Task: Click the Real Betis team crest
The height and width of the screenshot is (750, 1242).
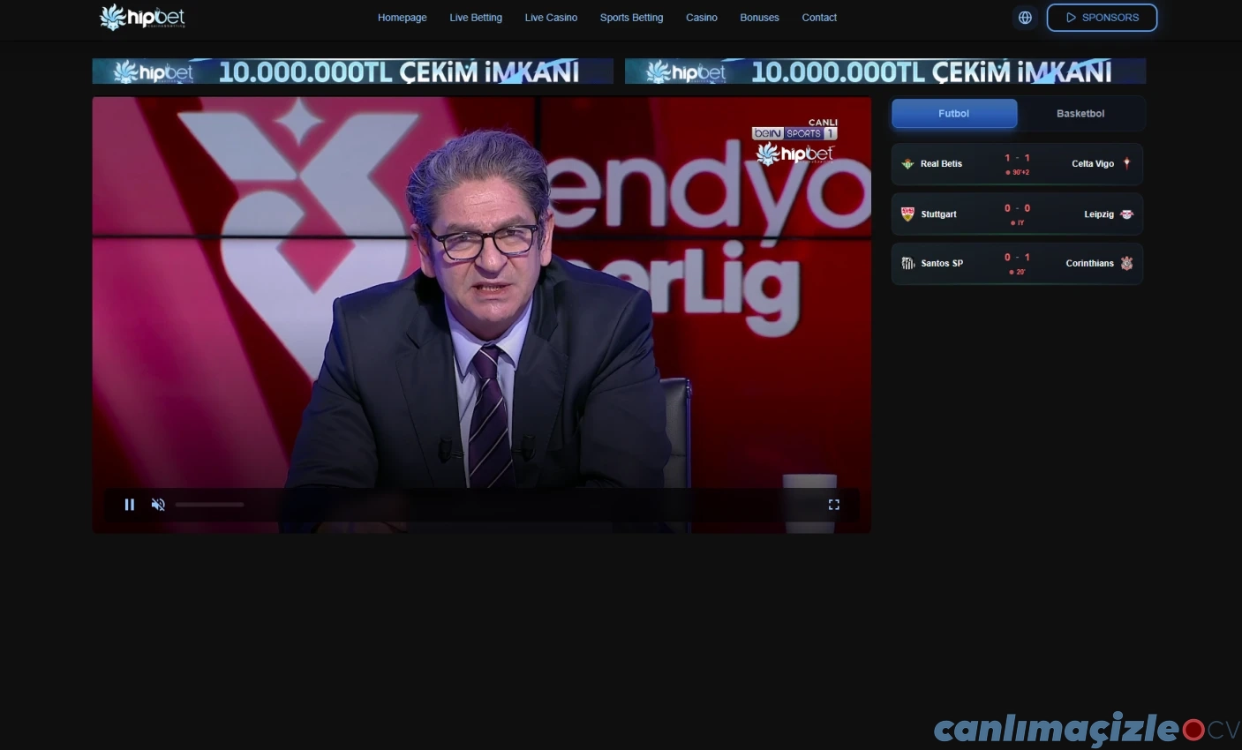Action: (907, 164)
